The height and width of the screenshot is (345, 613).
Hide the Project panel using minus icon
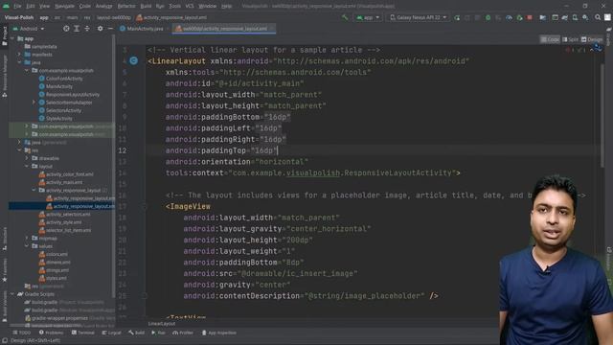point(111,29)
